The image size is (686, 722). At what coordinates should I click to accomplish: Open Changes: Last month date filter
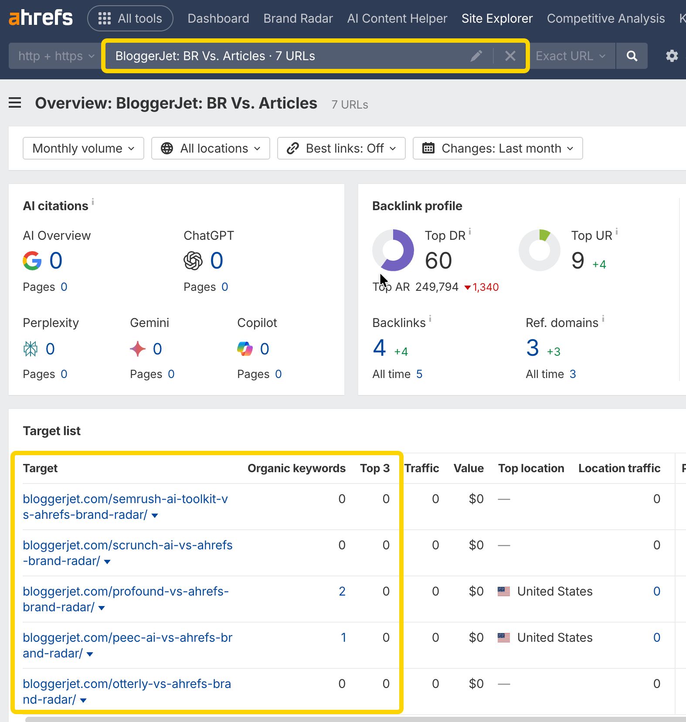[x=497, y=149]
